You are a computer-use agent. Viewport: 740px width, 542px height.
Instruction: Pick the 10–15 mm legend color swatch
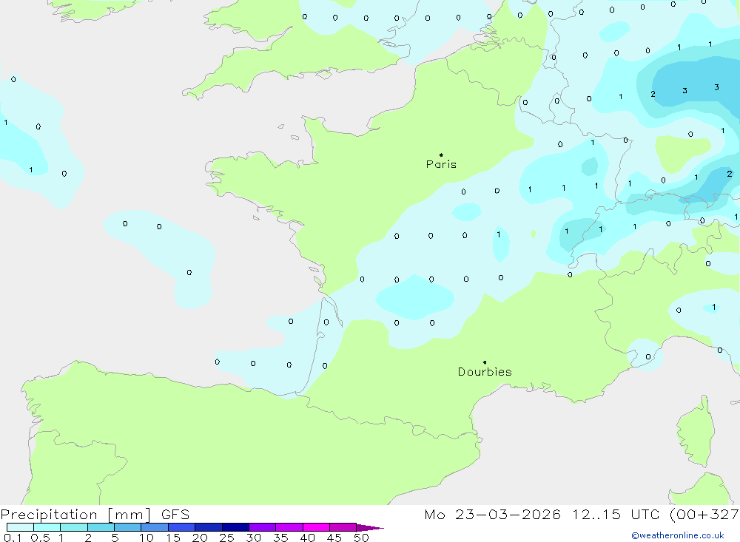[x=155, y=527]
